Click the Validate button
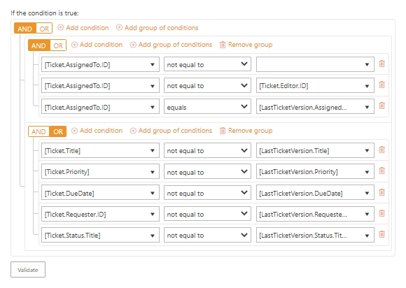This screenshot has width=406, height=288. point(28,270)
